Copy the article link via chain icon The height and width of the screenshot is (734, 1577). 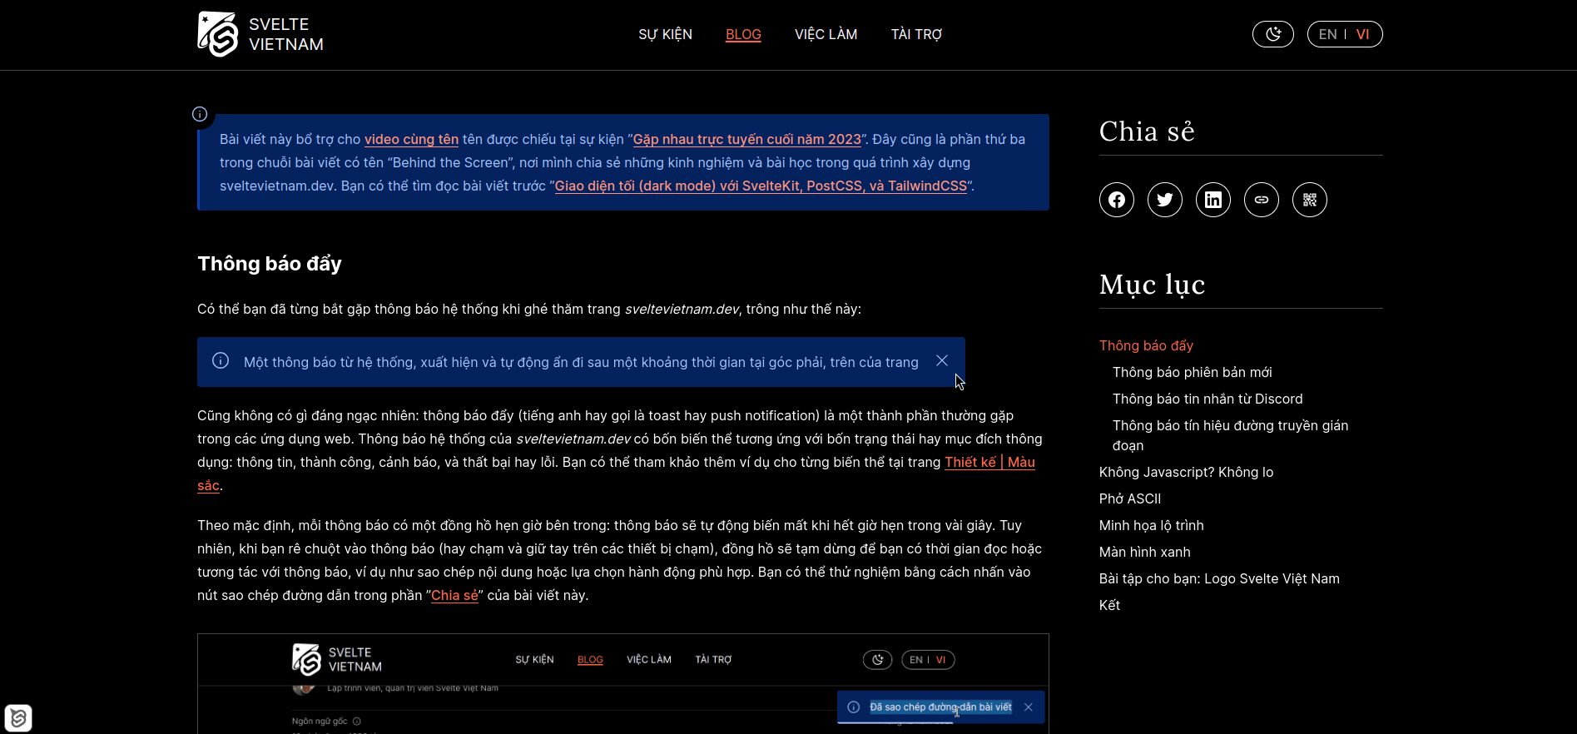(x=1262, y=200)
